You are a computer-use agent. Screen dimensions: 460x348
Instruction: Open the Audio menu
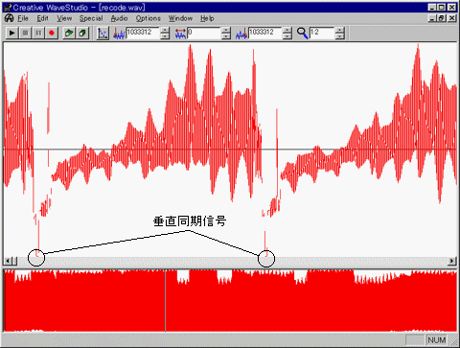pyautogui.click(x=119, y=18)
